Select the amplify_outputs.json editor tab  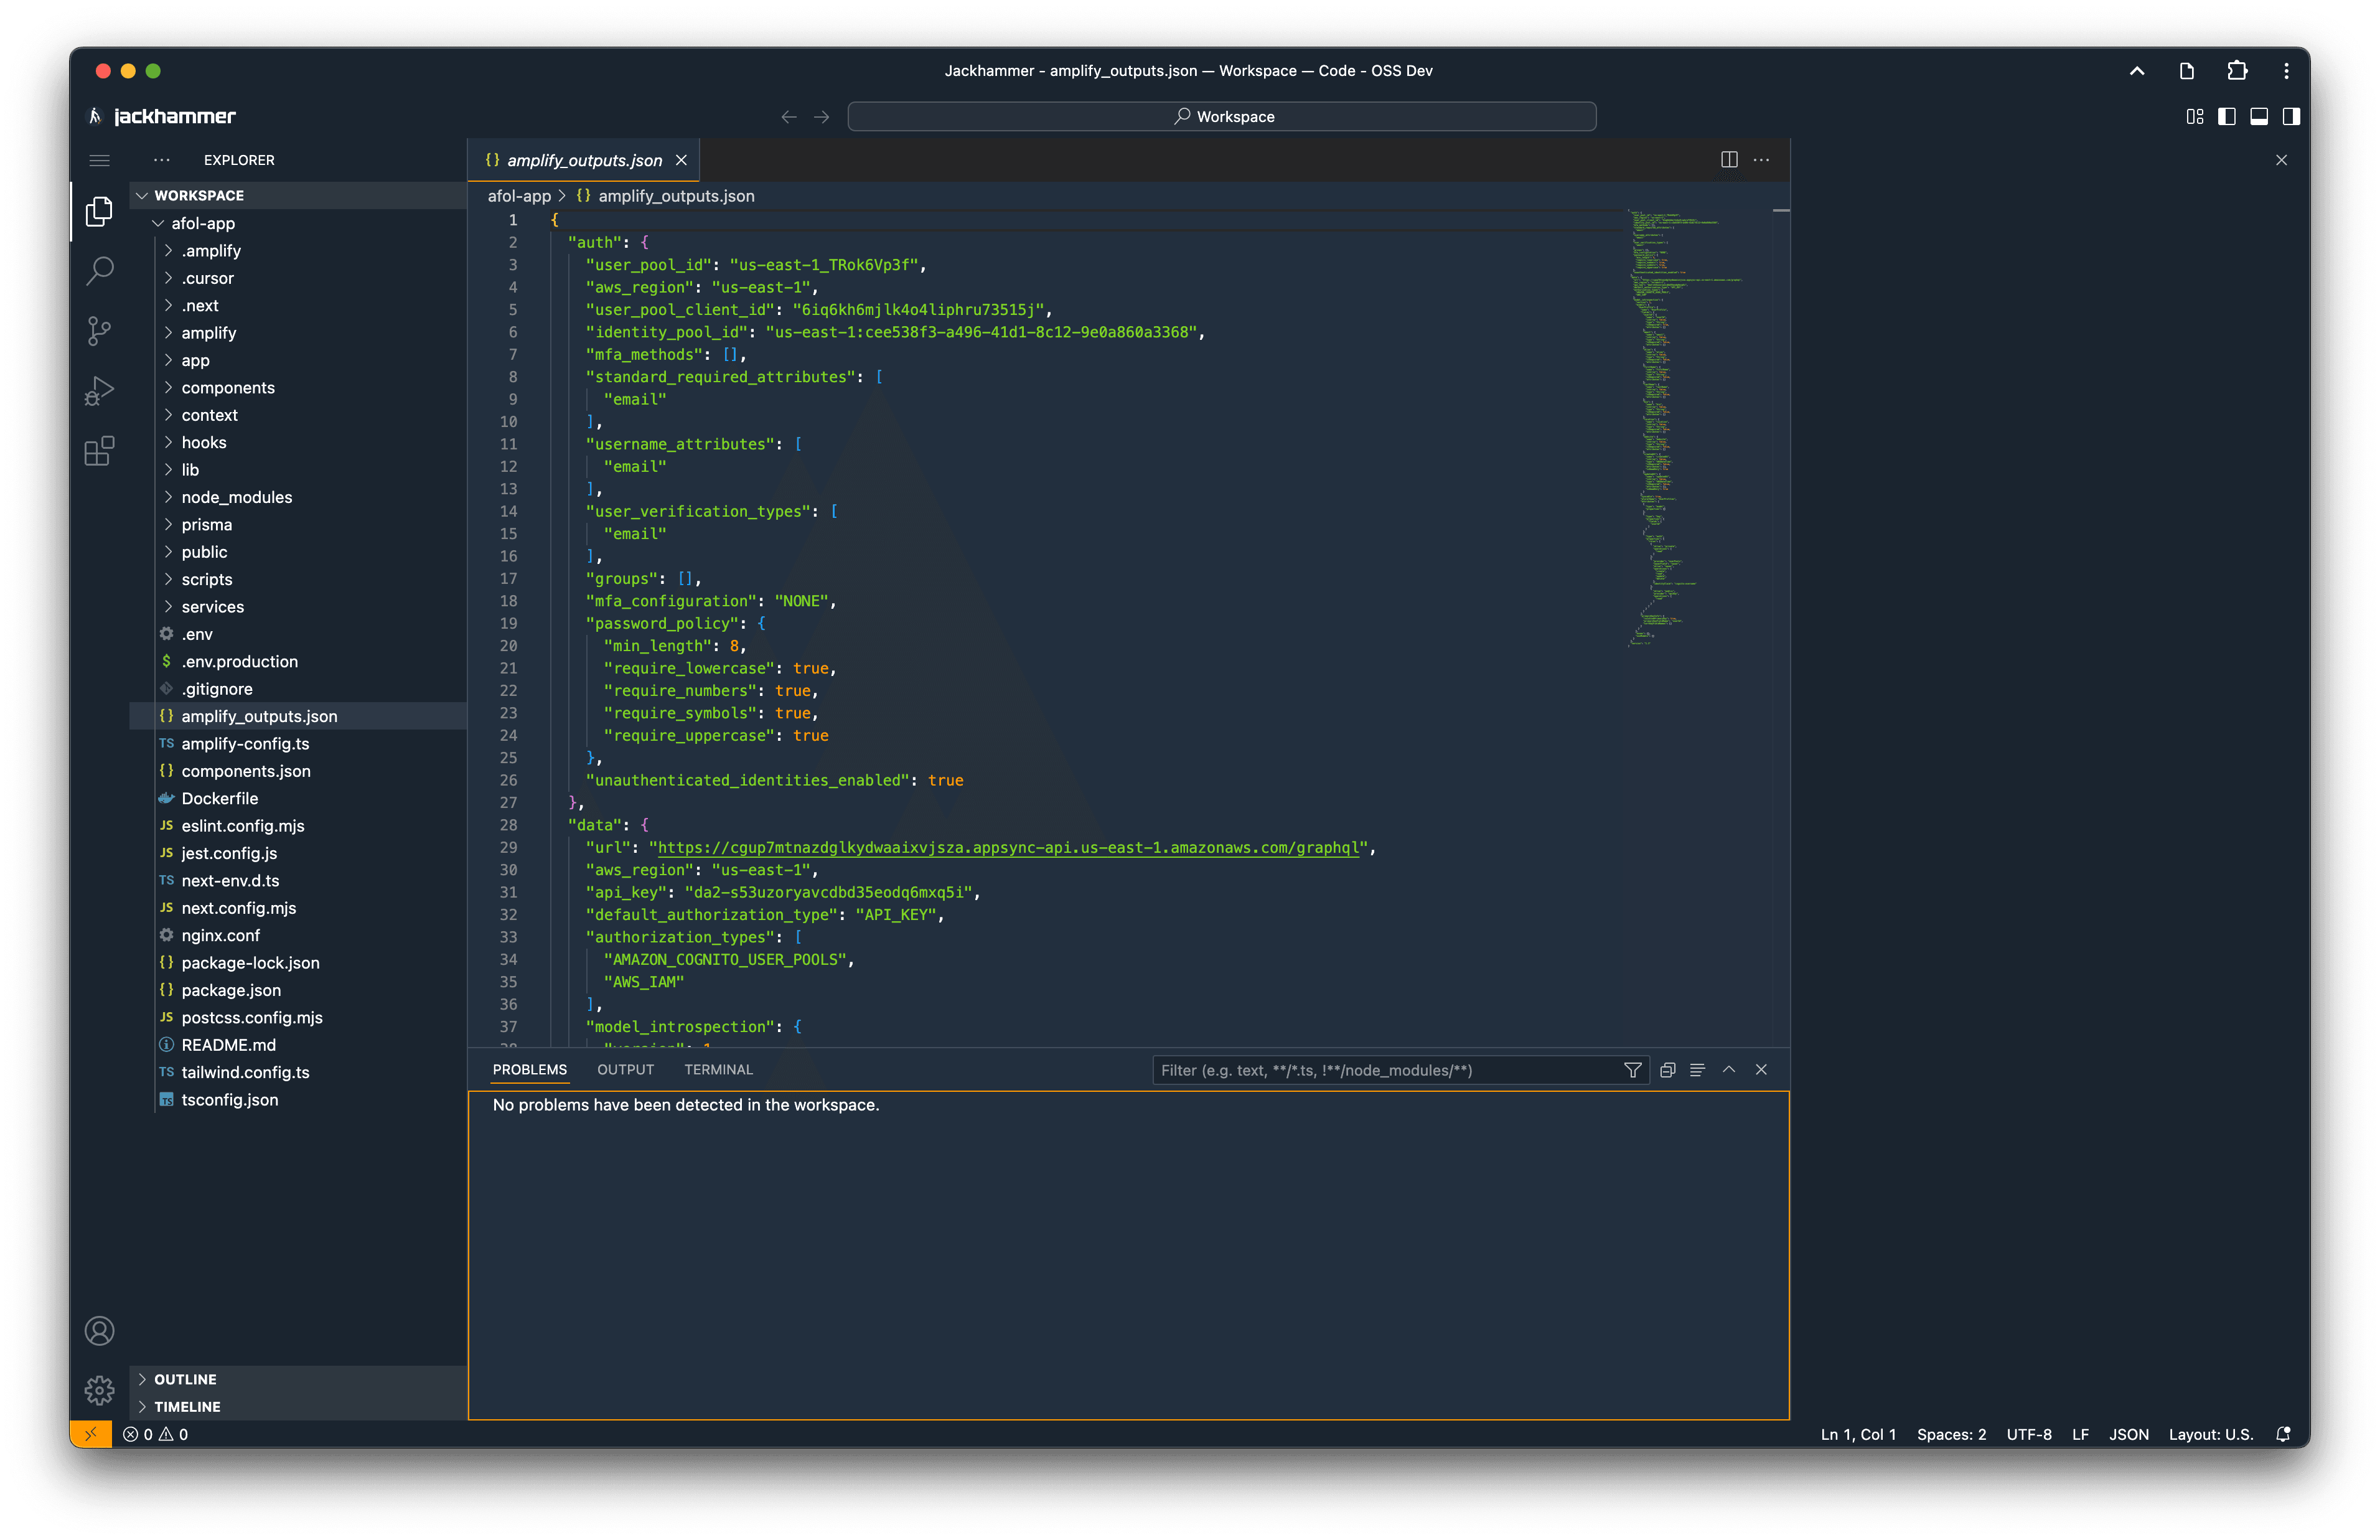point(584,160)
